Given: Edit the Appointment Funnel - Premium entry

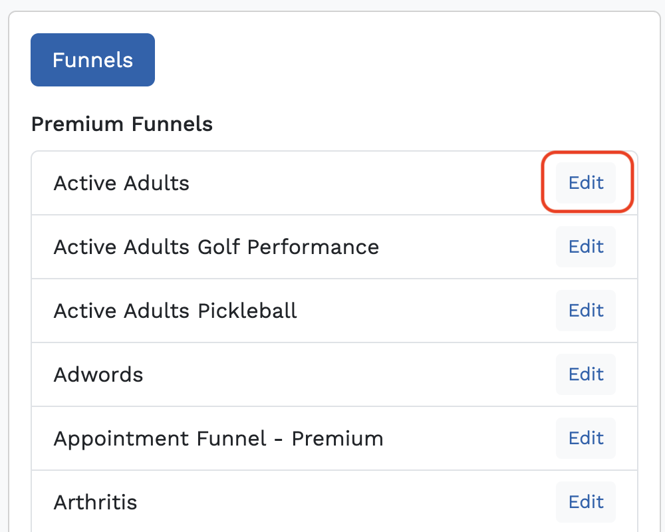Looking at the screenshot, I should pos(586,438).
